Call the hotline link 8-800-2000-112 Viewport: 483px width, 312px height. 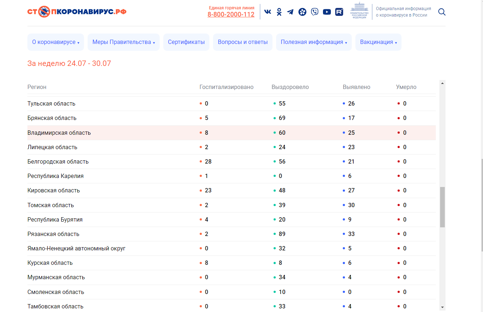tap(231, 14)
